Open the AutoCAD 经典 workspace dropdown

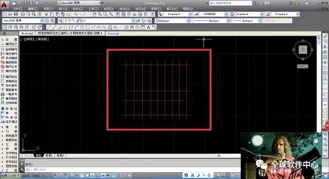(41, 21)
